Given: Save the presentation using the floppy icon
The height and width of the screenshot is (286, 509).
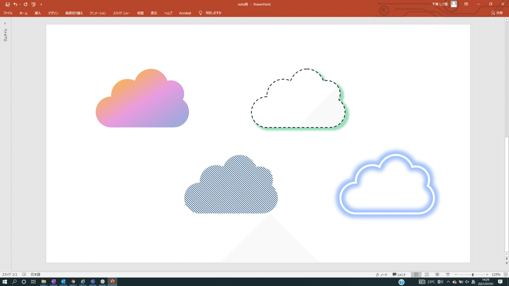Looking at the screenshot, I should coord(8,4).
